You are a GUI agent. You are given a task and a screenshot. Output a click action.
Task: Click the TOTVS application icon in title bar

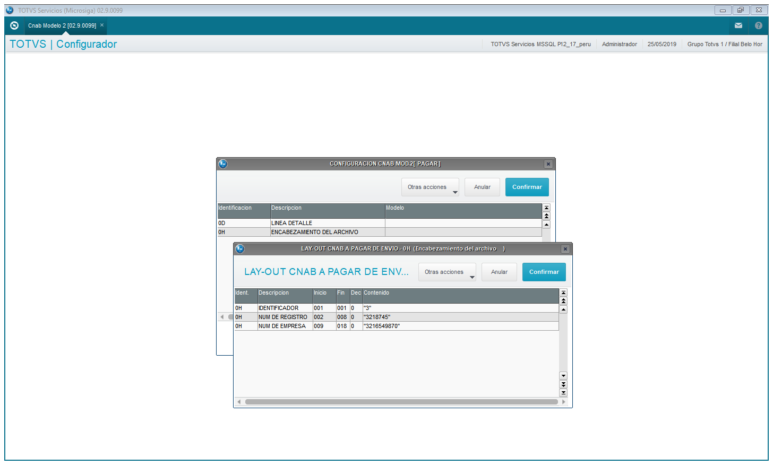tap(10, 10)
